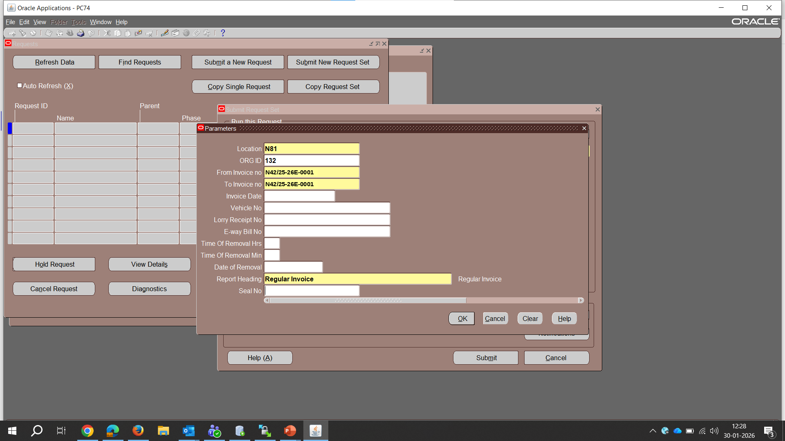The width and height of the screenshot is (785, 441).
Task: Click the Save diskette toolbar icon
Action: [x=49, y=33]
